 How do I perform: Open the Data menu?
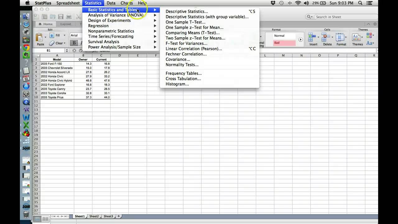click(x=111, y=3)
